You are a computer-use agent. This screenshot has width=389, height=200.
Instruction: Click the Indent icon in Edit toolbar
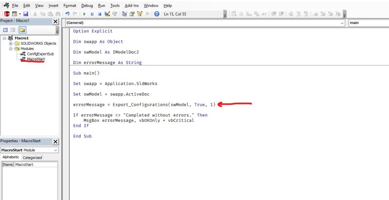pos(274,14)
